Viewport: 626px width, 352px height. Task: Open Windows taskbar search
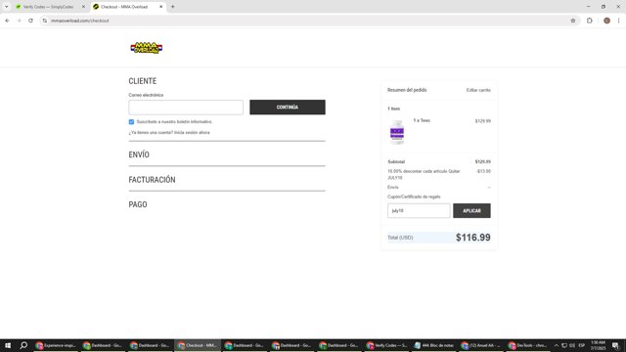click(x=23, y=345)
